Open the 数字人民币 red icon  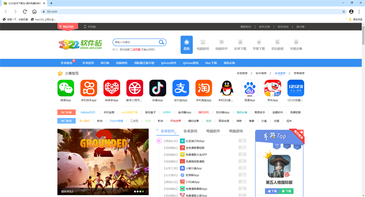click(x=135, y=88)
